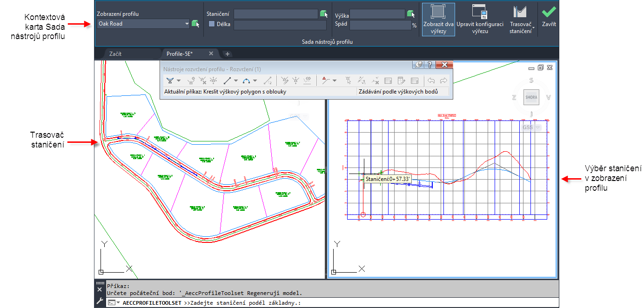Pick elevation icon next to Výška field
Viewport: 644px width, 308px height.
pyautogui.click(x=410, y=14)
